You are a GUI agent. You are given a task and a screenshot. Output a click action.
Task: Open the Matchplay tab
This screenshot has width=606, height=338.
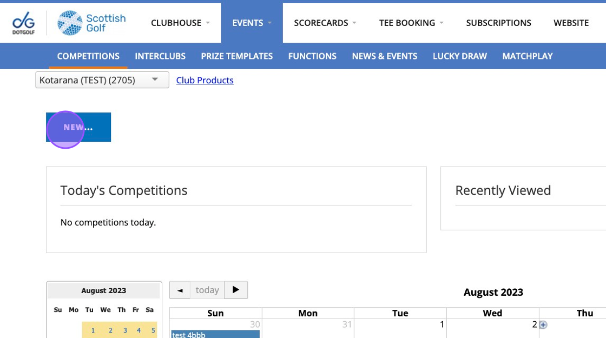[x=527, y=56]
